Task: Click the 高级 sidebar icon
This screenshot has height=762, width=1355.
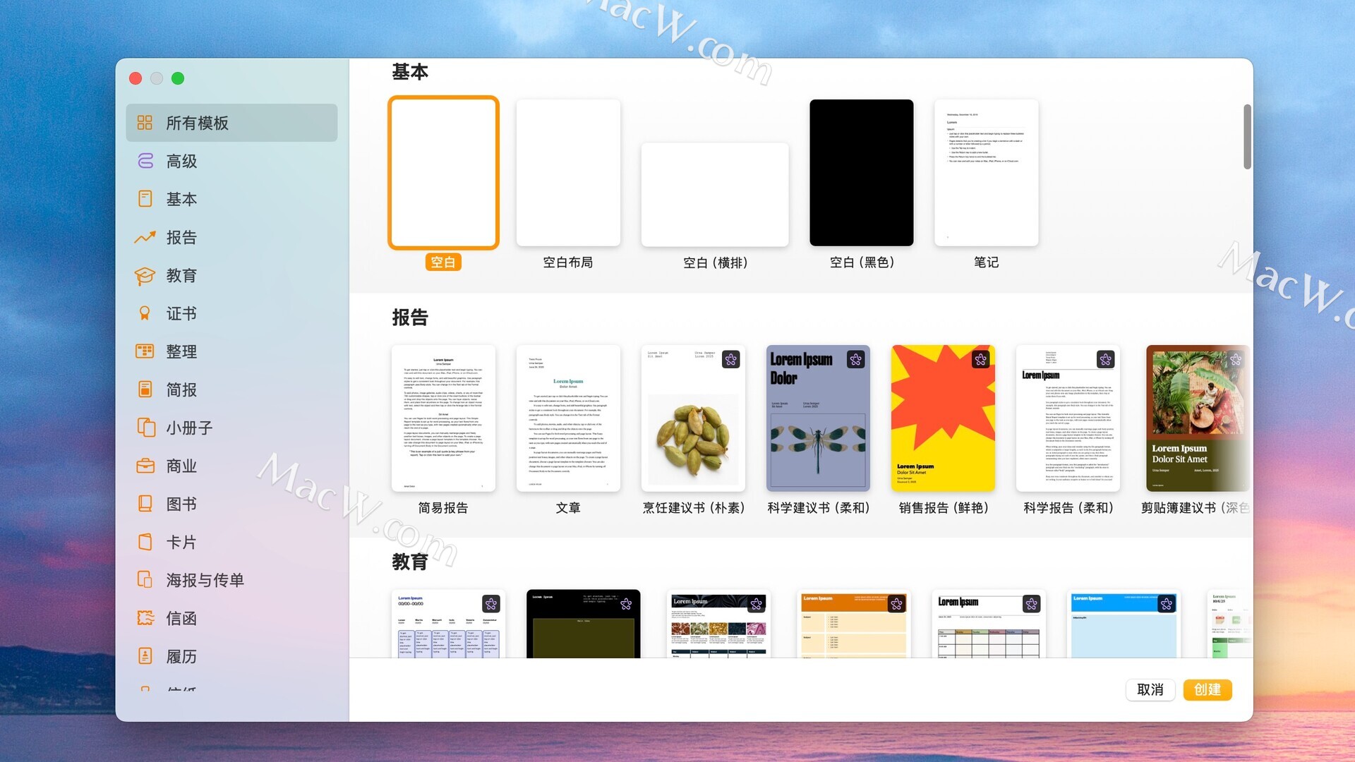Action: pos(145,161)
